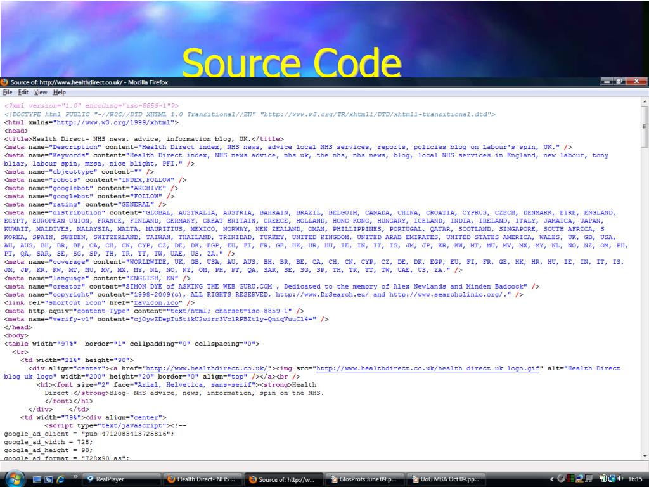Click the DOCTYPE html PUBLIC line

250,114
